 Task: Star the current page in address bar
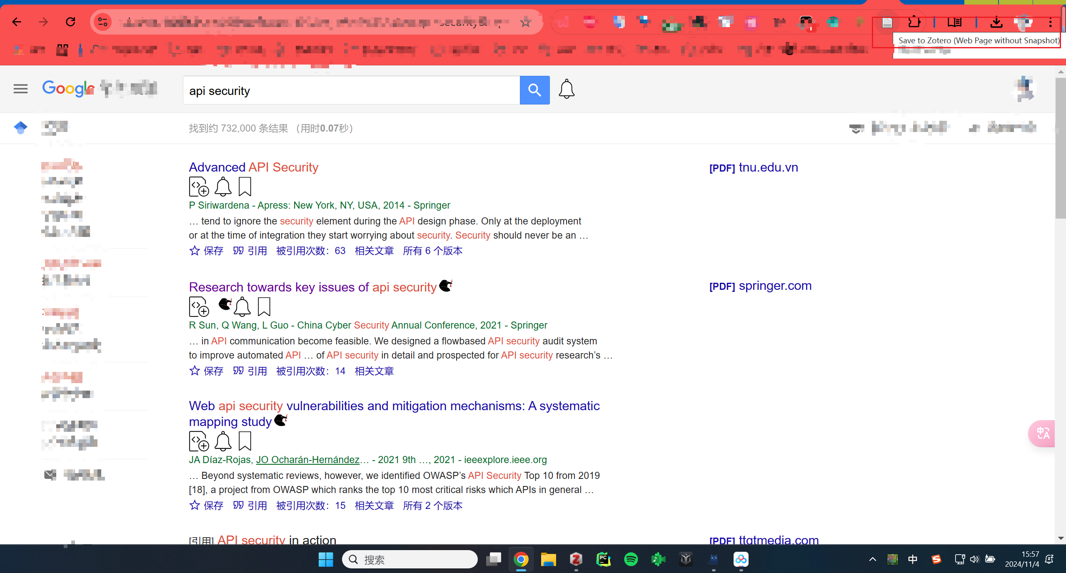click(525, 22)
